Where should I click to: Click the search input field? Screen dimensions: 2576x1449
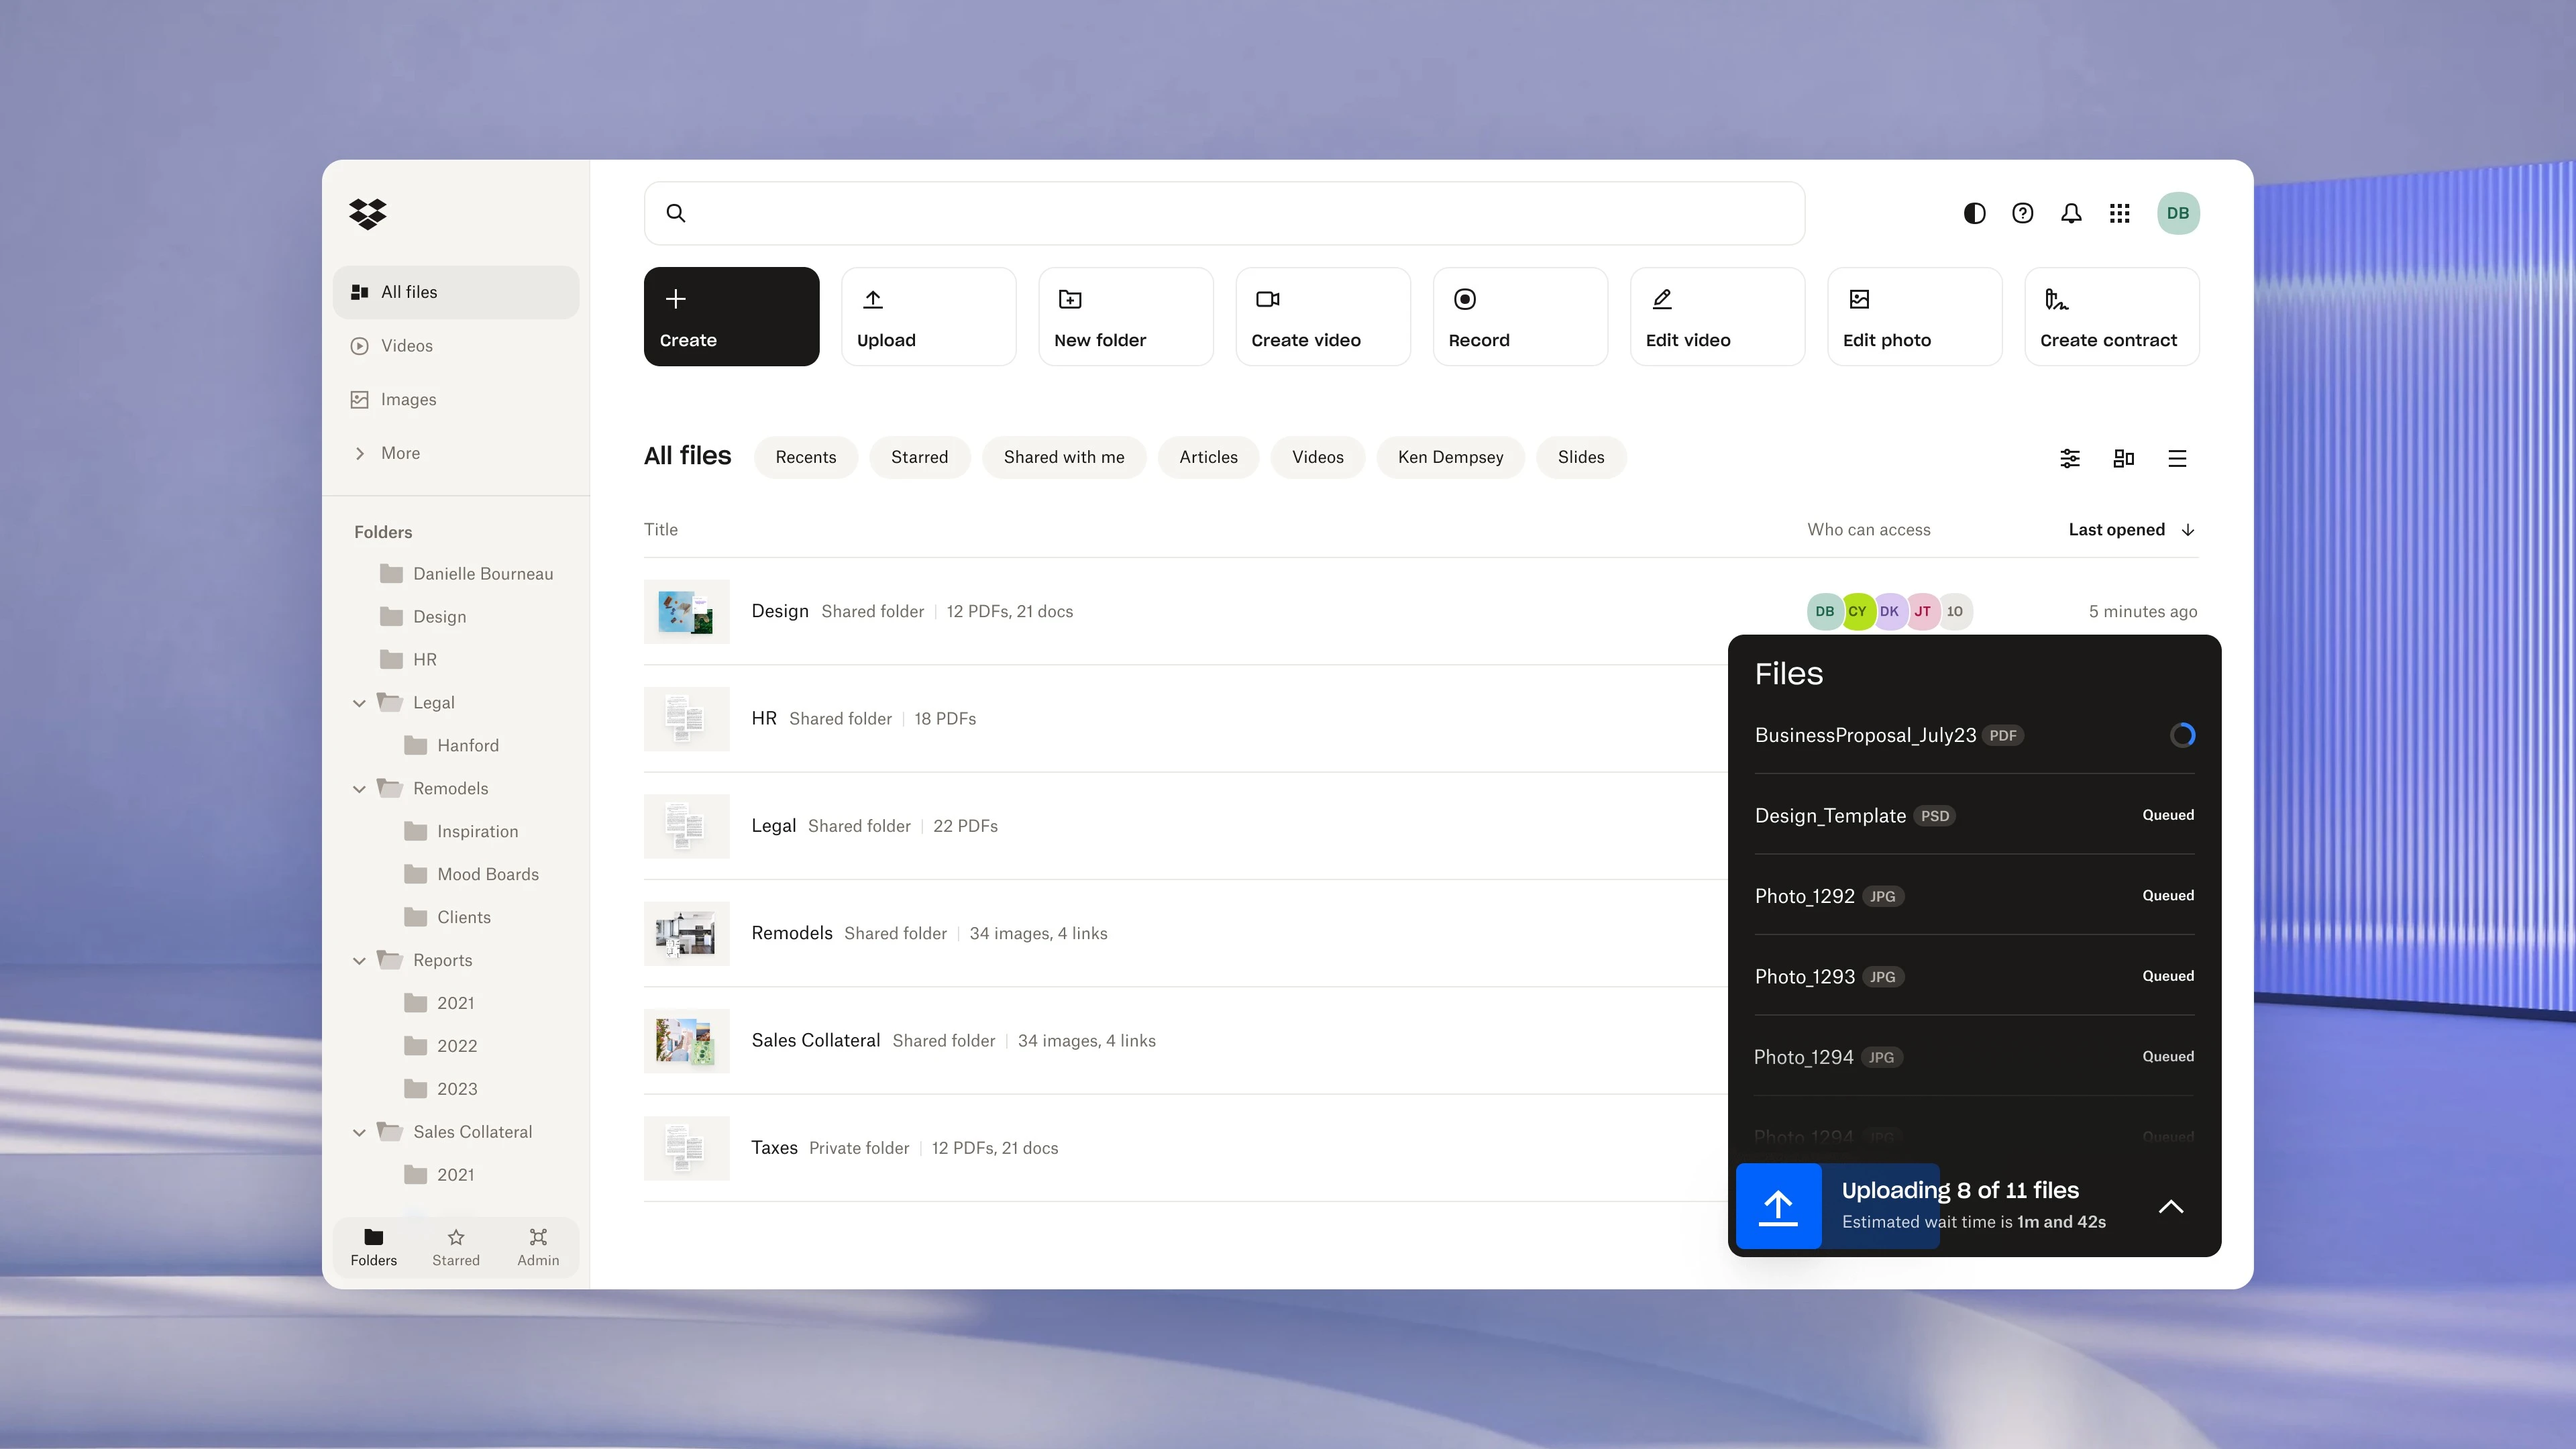[1224, 213]
